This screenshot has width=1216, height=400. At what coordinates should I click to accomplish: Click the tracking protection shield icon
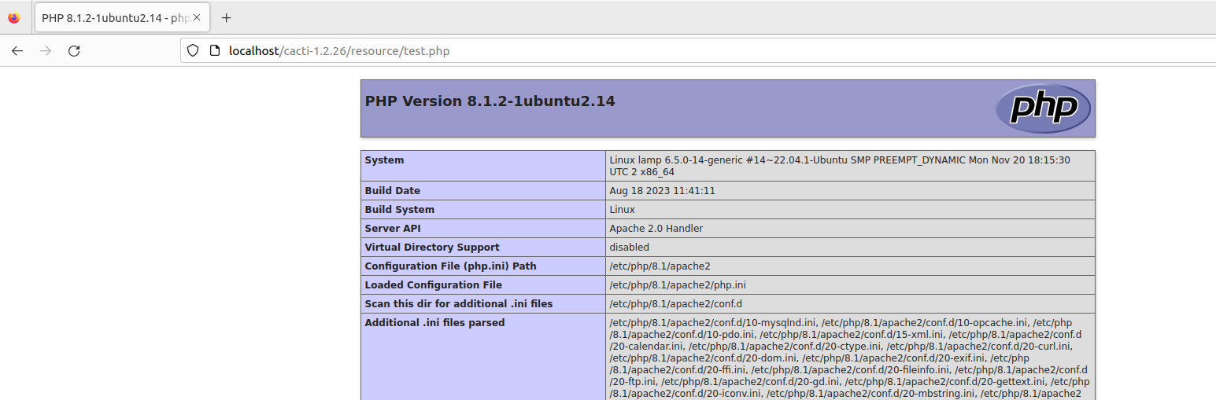tap(193, 51)
